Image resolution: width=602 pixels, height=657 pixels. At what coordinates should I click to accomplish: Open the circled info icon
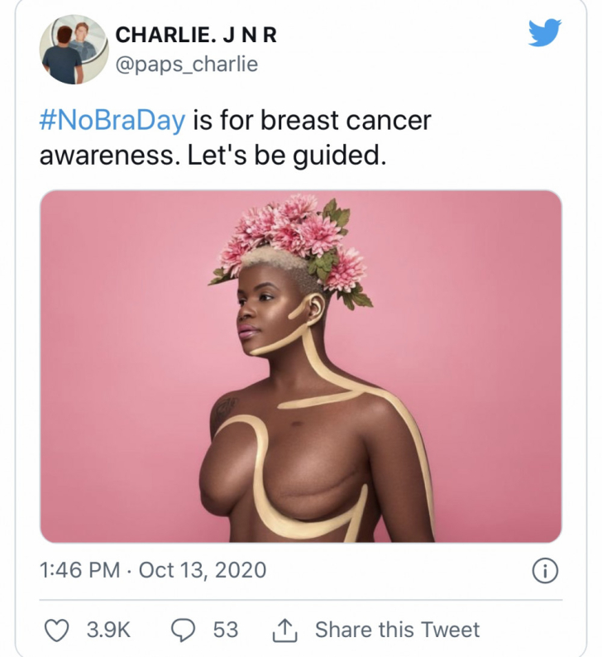[545, 571]
